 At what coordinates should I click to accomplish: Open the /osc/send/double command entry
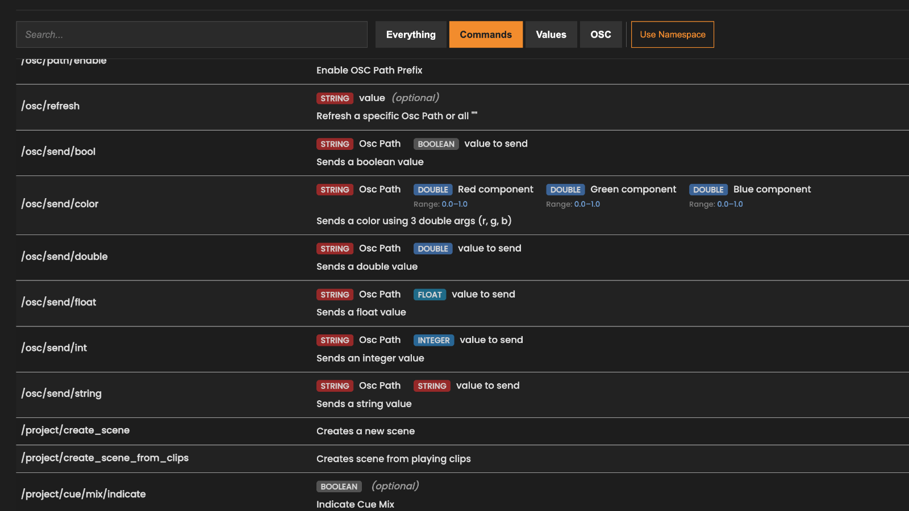[64, 257]
